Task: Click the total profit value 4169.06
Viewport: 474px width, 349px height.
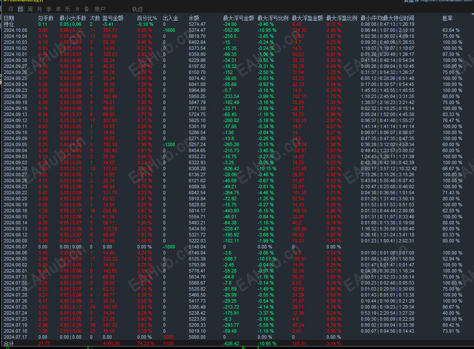Action: (111, 343)
